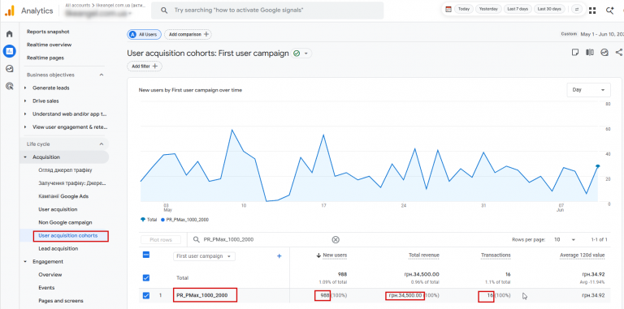624x309 pixels.
Task: Select the Today date range
Action: click(x=464, y=9)
